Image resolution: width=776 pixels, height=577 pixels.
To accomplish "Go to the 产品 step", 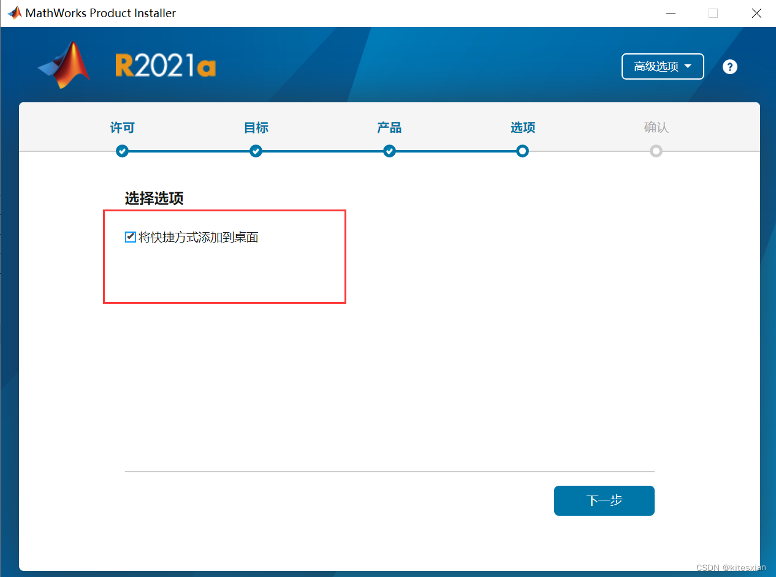I will click(389, 127).
